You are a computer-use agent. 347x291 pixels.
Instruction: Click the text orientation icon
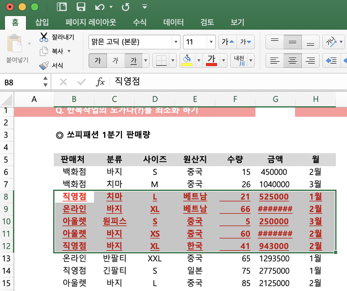pyautogui.click(x=331, y=42)
